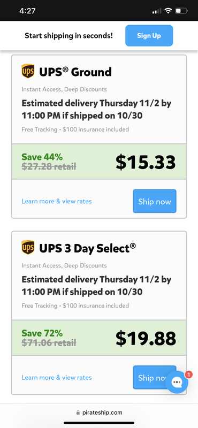This screenshot has height=428, width=198.
Task: Open Learn more & view rates for 3 Day Select
Action: [x=57, y=378]
